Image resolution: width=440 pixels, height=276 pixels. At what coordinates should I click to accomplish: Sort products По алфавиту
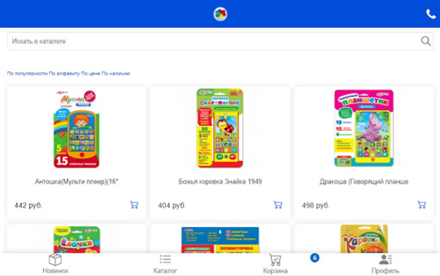(64, 74)
